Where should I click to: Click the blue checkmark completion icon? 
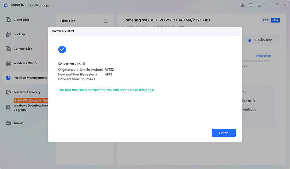point(62,49)
